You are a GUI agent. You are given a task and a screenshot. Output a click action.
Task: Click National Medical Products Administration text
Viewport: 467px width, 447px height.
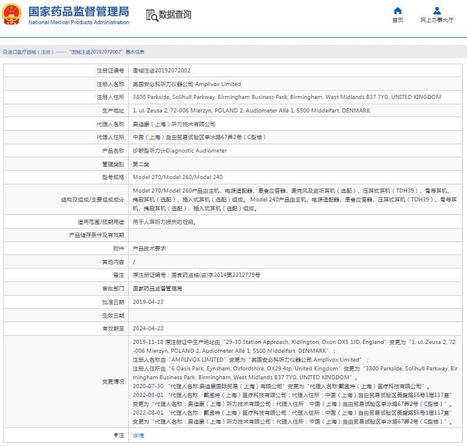(x=79, y=22)
